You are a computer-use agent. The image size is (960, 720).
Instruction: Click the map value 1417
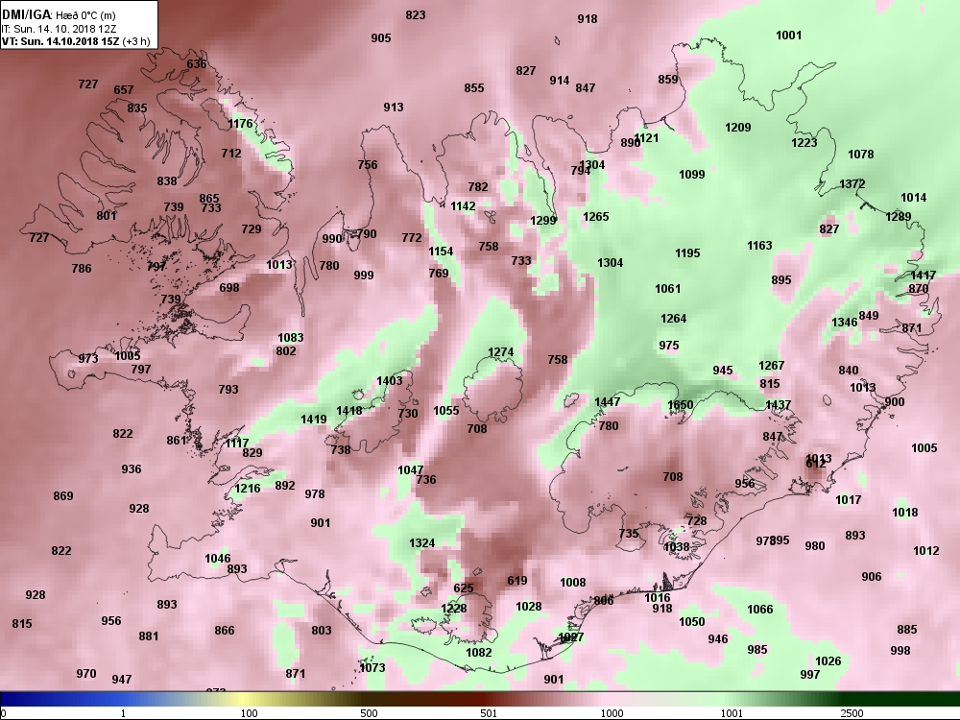pyautogui.click(x=924, y=276)
